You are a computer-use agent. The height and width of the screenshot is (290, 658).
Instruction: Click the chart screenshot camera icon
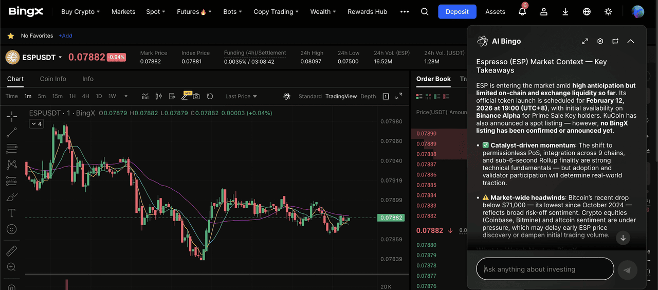(196, 96)
